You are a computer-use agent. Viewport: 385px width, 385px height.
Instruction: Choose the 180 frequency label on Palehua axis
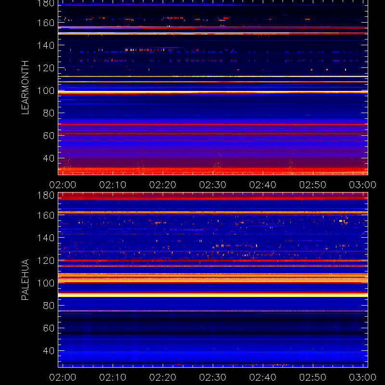(46, 195)
